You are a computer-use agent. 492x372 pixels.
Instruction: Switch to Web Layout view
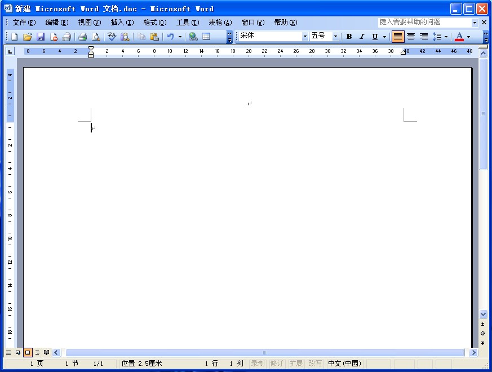point(18,352)
